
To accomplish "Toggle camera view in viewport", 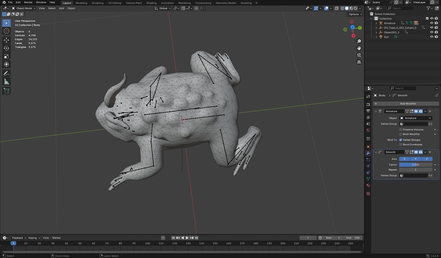I will coord(359,55).
